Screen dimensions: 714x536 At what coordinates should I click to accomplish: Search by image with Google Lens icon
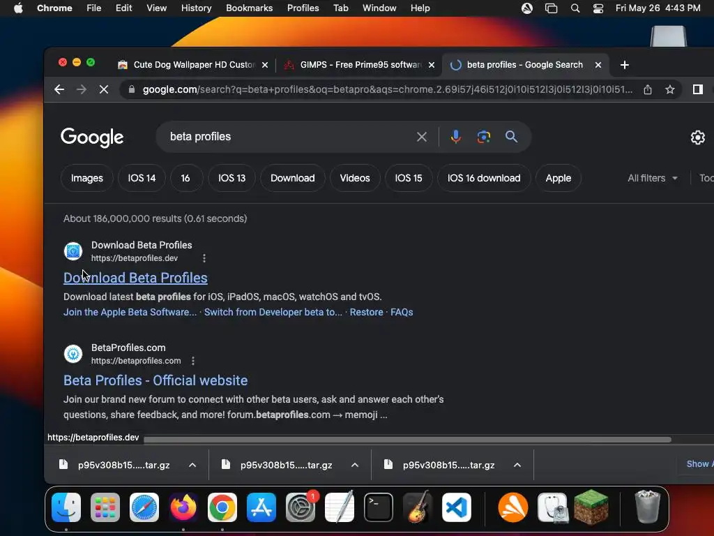pos(484,137)
